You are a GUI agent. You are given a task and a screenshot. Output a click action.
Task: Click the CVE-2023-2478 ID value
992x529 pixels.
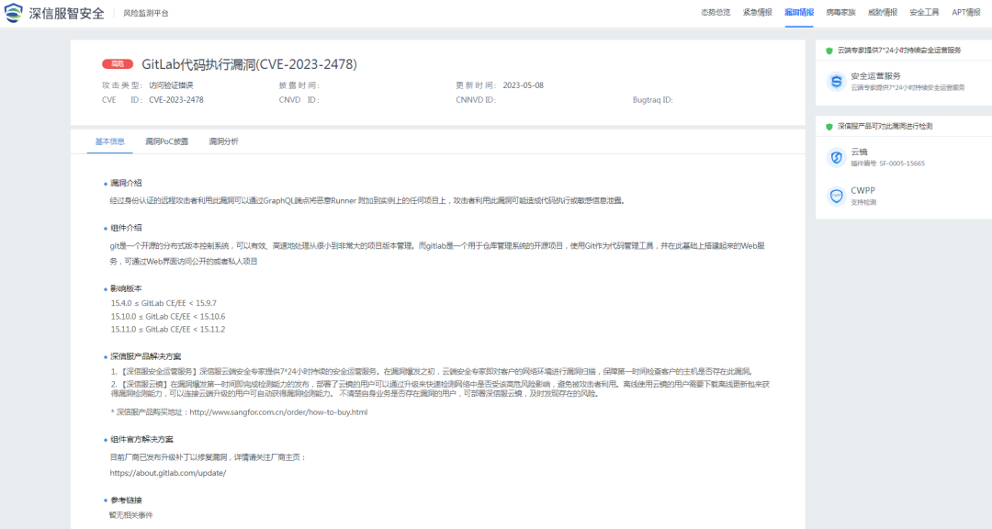tap(176, 100)
